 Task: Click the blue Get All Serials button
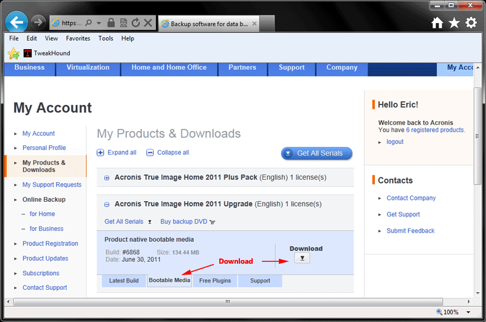point(317,154)
